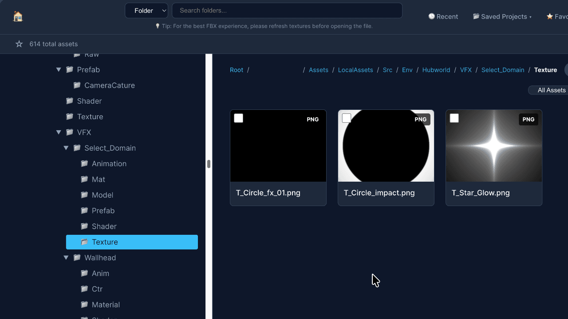Click the Recent clock icon
This screenshot has width=568, height=319.
click(x=431, y=16)
